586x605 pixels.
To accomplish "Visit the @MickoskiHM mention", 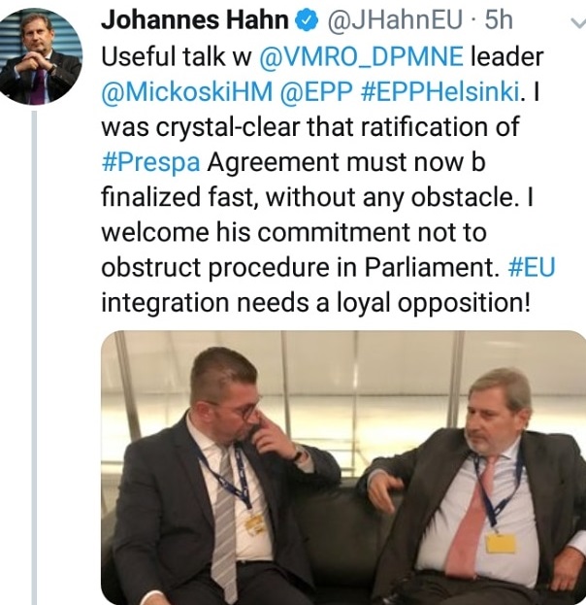I will [187, 92].
